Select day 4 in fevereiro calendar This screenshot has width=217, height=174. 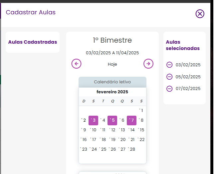[x=103, y=120]
